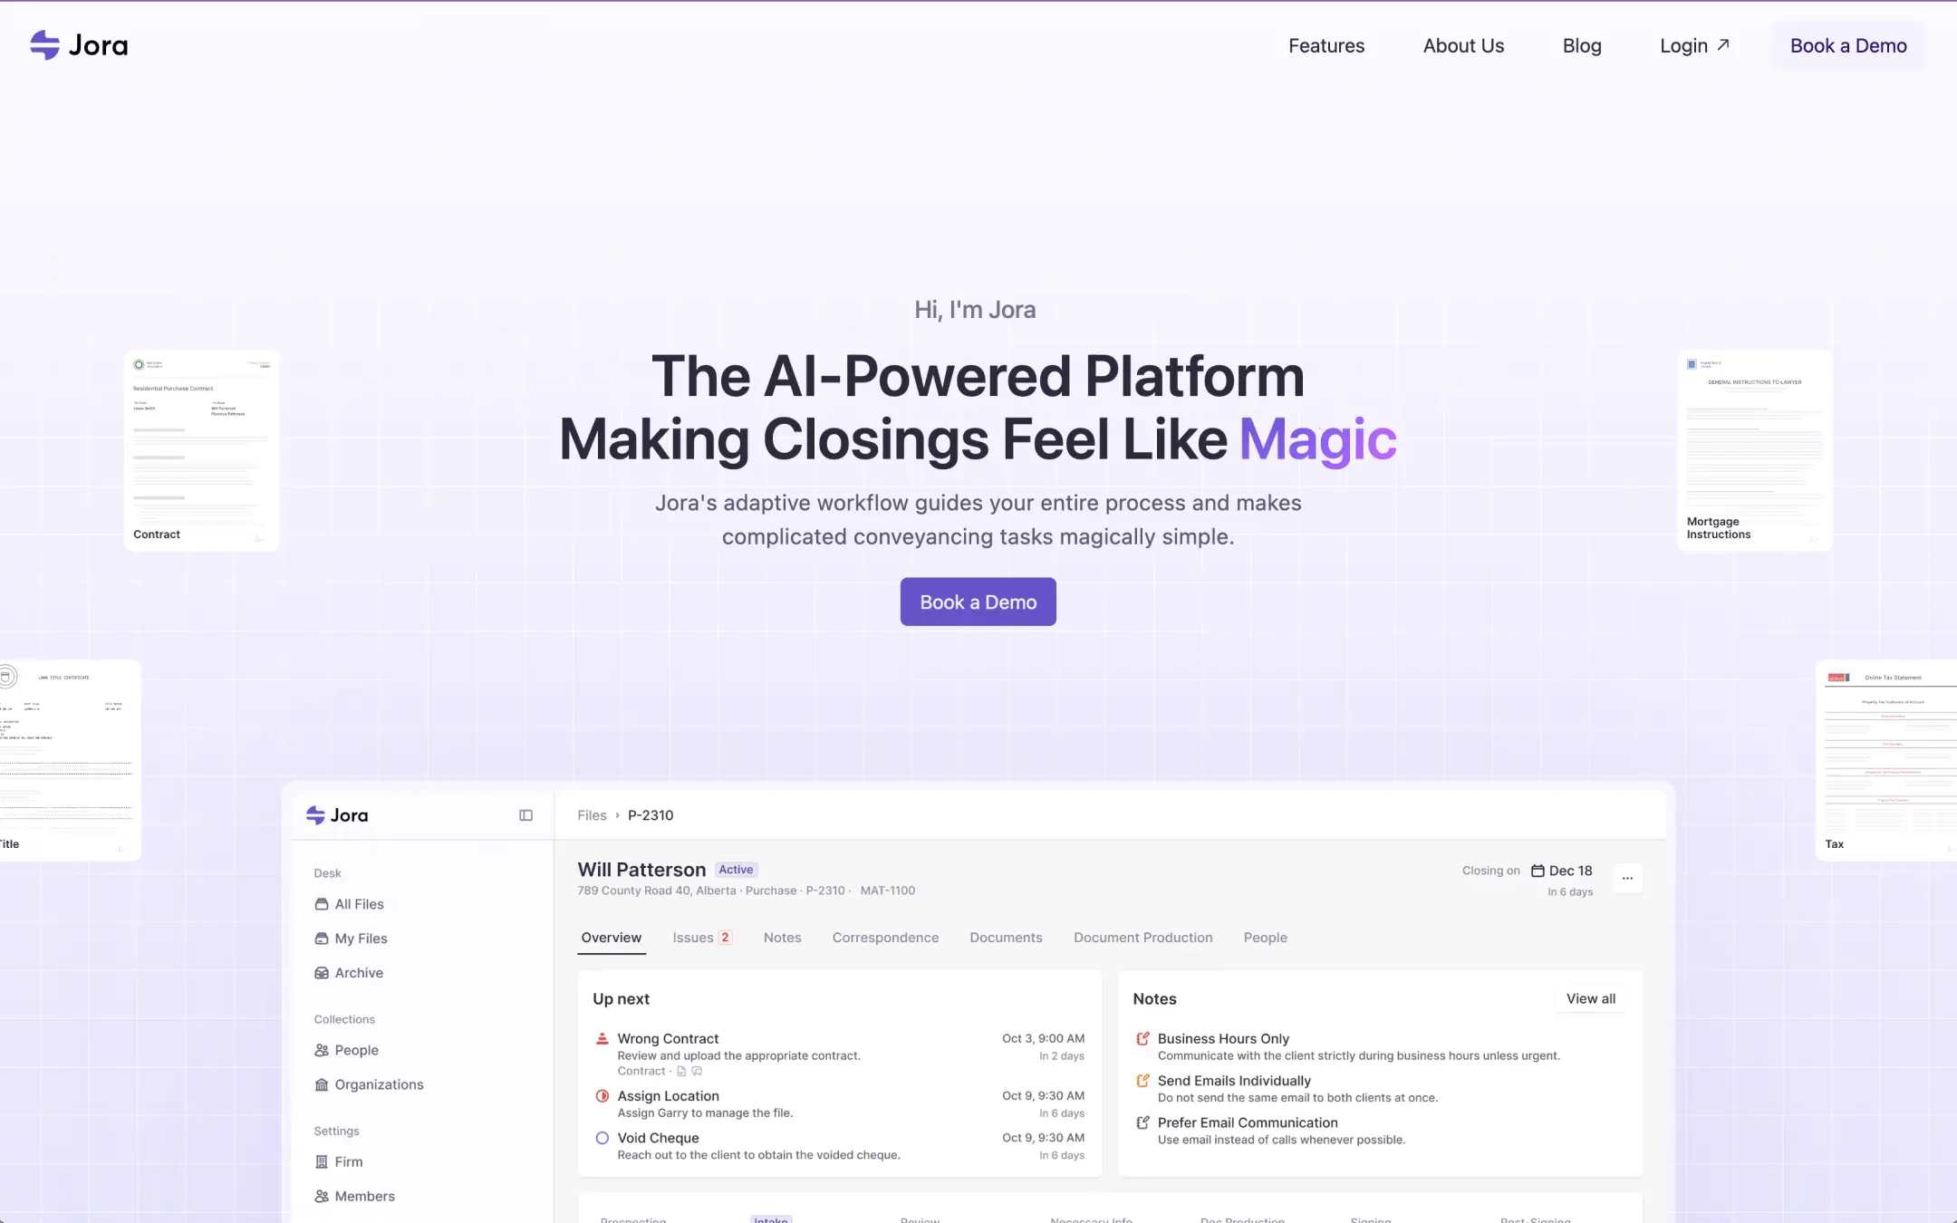
Task: Open My Files from the sidebar
Action: pos(361,939)
